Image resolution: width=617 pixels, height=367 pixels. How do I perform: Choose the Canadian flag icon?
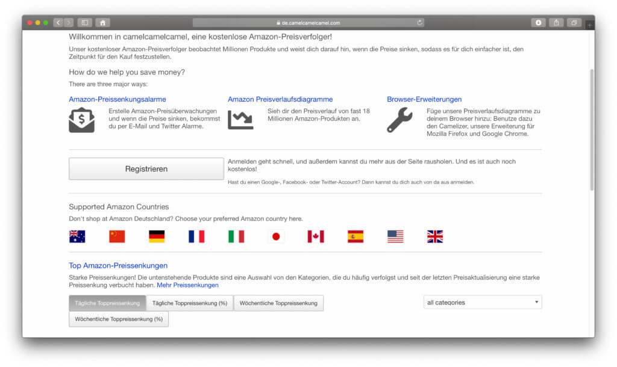[x=316, y=236]
